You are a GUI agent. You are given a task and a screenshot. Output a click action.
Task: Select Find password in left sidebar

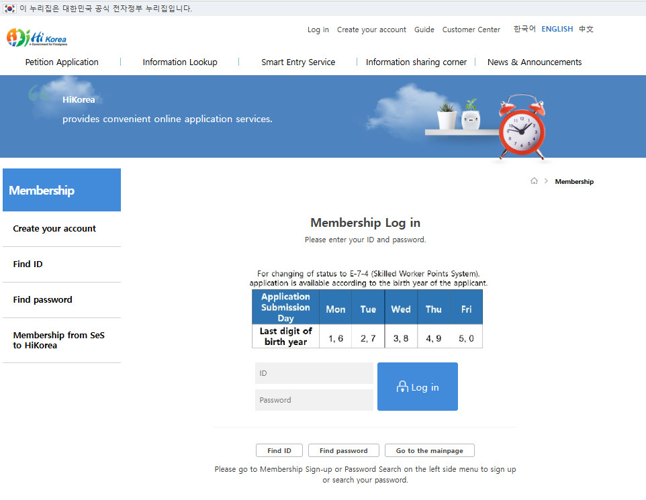42,300
